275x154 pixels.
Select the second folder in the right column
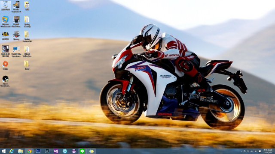tap(27, 21)
